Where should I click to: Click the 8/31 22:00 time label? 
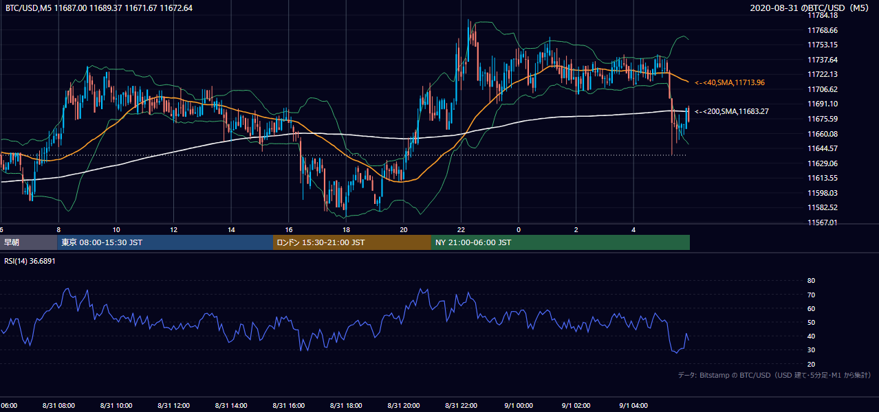tap(461, 406)
